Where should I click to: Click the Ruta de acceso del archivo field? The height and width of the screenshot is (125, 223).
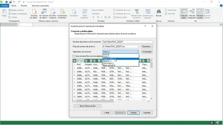point(121,47)
